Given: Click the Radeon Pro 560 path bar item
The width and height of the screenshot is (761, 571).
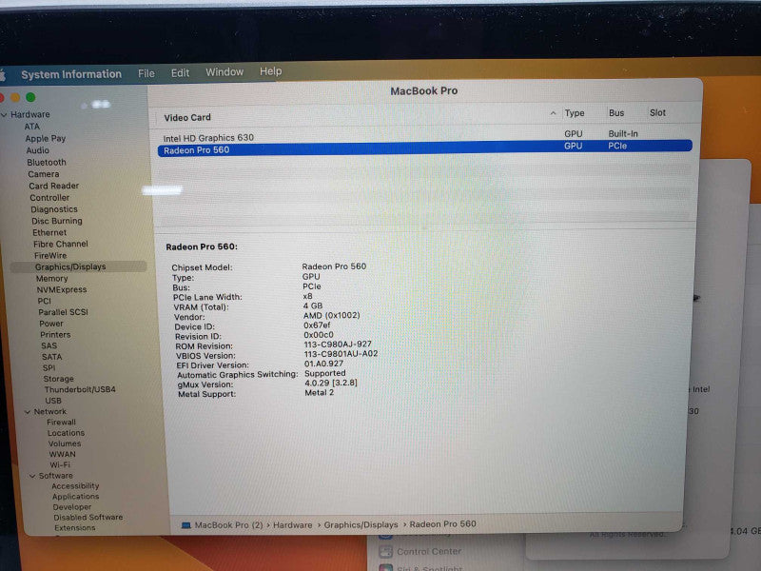Looking at the screenshot, I should pos(442,524).
